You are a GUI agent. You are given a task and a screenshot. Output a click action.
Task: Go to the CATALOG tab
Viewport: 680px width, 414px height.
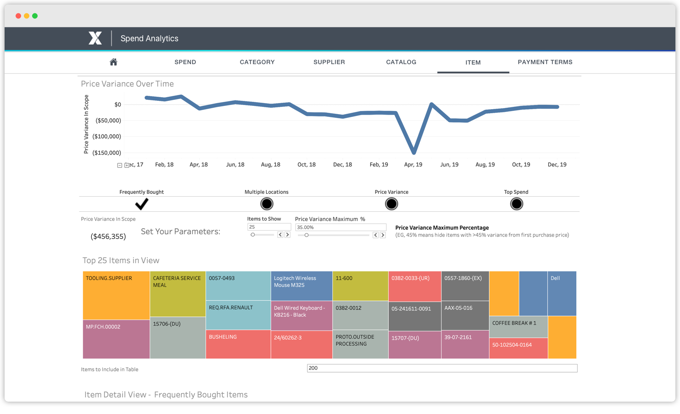click(x=401, y=62)
